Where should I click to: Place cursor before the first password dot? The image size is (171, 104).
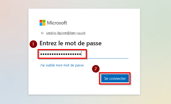tap(40, 54)
